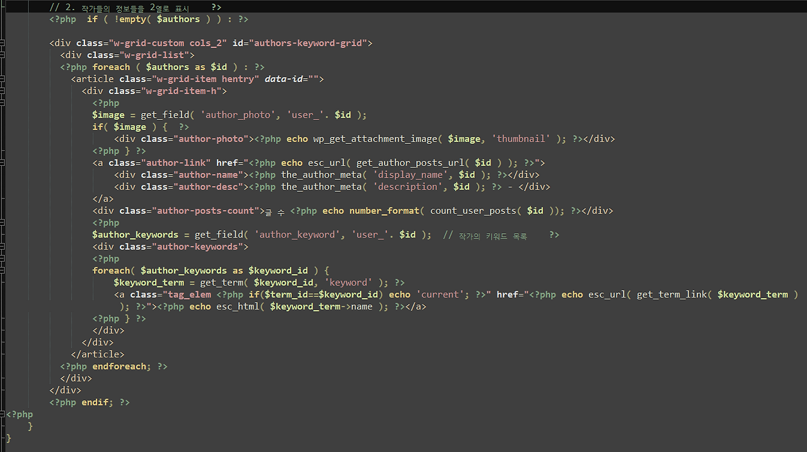Click the class value 'author-photo'
Image resolution: width=807 pixels, height=452 pixels.
tap(211, 139)
